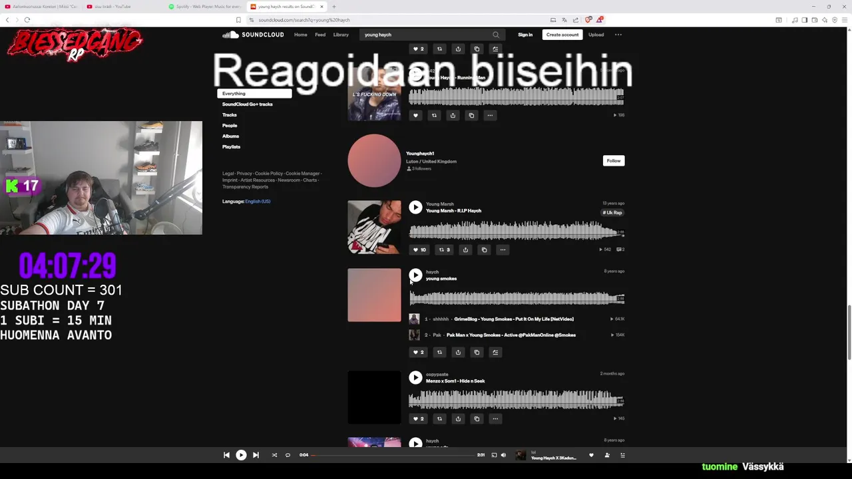Screen dimensions: 852x479
Task: Repost the Young Marsh - R.I.P Haych track
Action: click(x=444, y=249)
